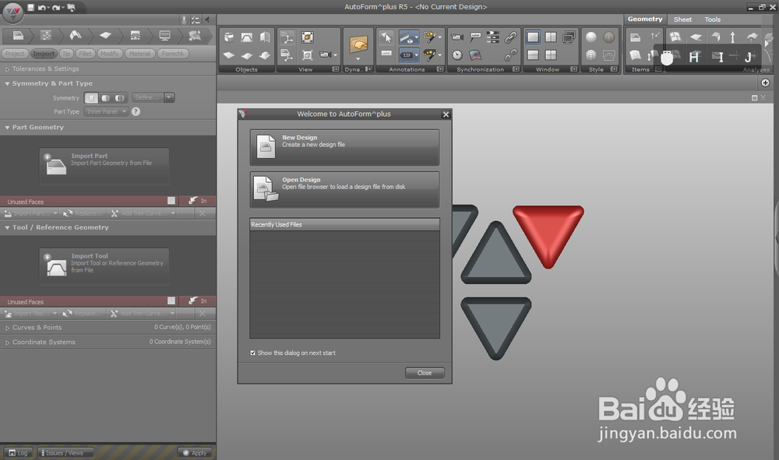This screenshot has width=779, height=460.
Task: Select the arrow pointer tool in Annotations
Action: [x=386, y=37]
